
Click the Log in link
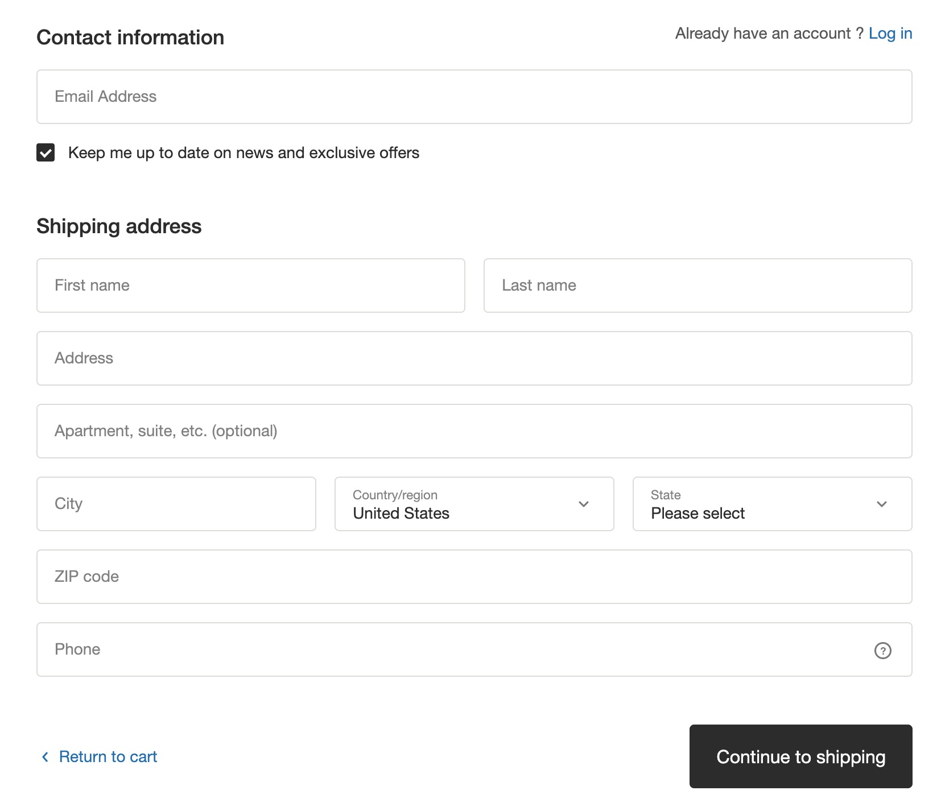(890, 34)
